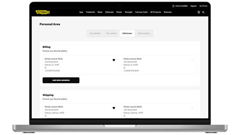Toggle favorite heart on first Shipping address
This screenshot has height=135, width=240.
coord(114,108)
